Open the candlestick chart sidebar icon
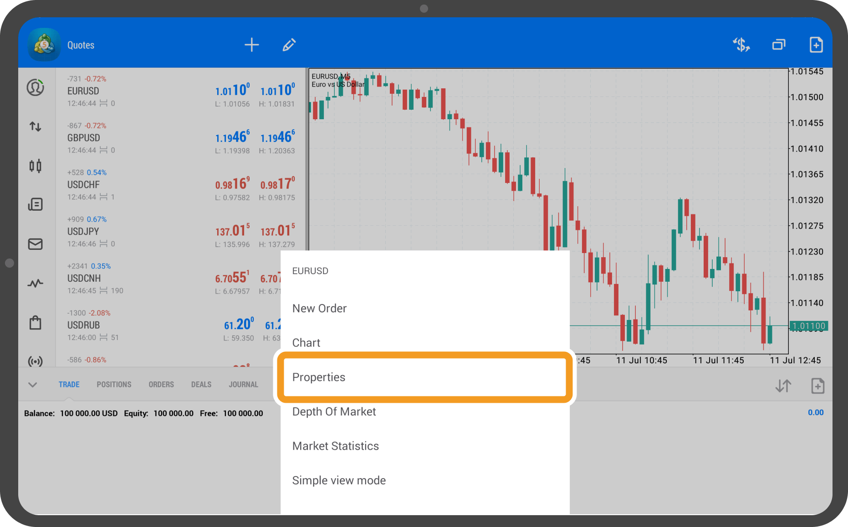The width and height of the screenshot is (848, 527). (35, 166)
